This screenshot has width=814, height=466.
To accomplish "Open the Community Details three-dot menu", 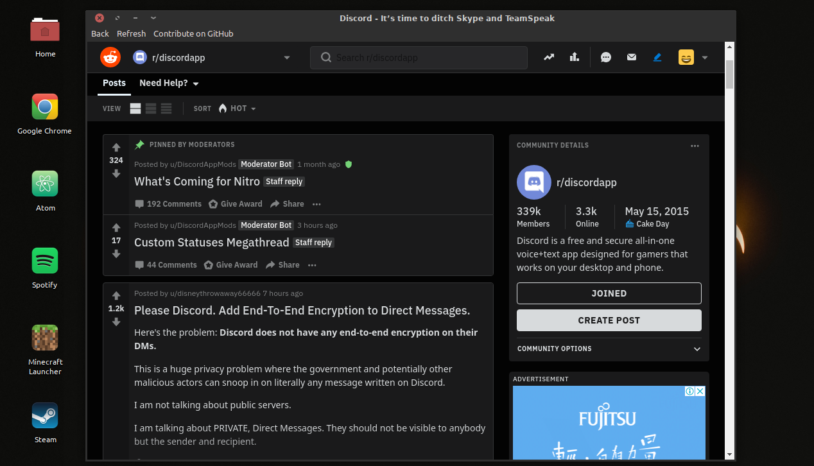I will (695, 146).
